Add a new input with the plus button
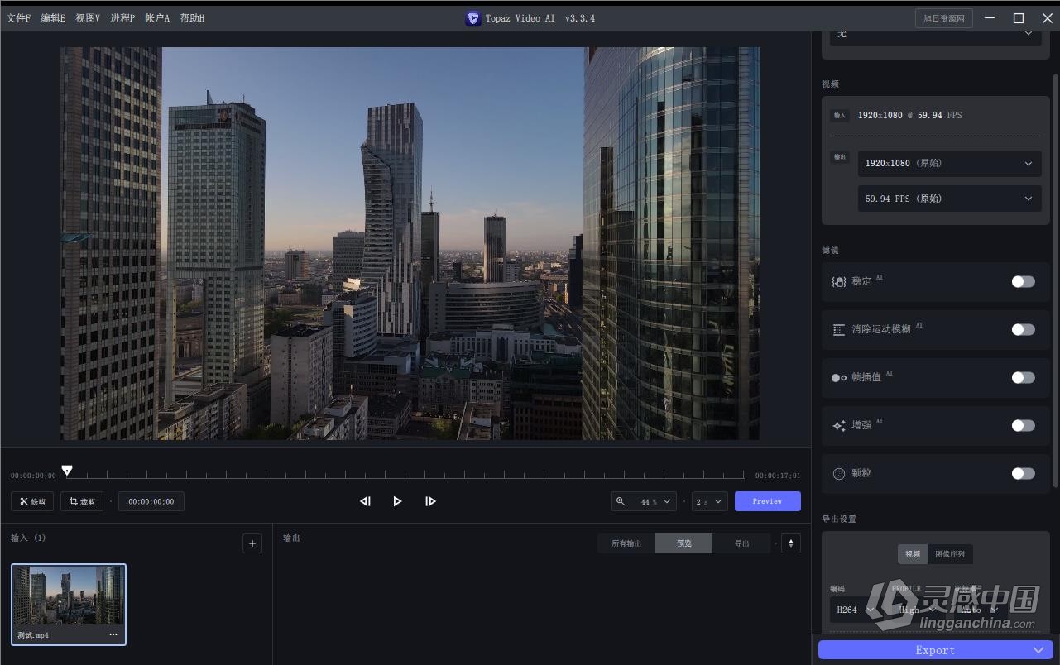The image size is (1060, 665). [x=252, y=543]
